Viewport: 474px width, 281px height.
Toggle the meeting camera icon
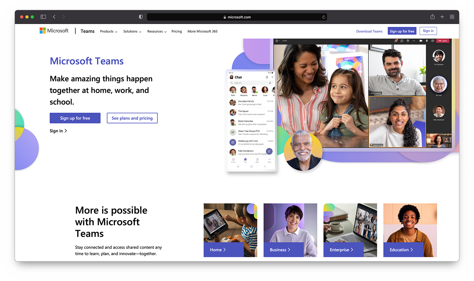tap(421, 41)
